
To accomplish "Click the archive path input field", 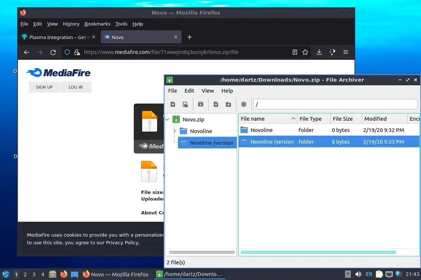I will point(335,104).
